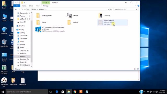Viewport: 167px width, 94px height.
Task: Select Videos in navigation pane
Action: [x=21, y=48]
